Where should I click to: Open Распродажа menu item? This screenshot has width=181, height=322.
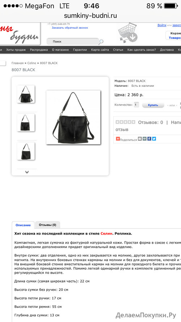[x=39, y=50]
